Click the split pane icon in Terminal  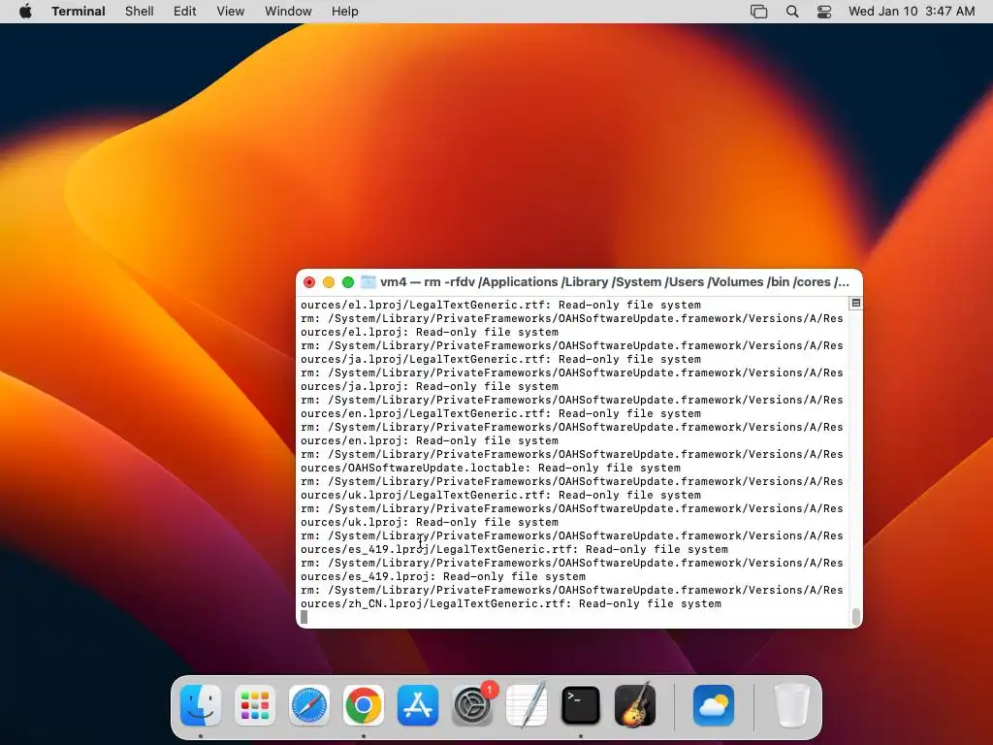pyautogui.click(x=855, y=304)
